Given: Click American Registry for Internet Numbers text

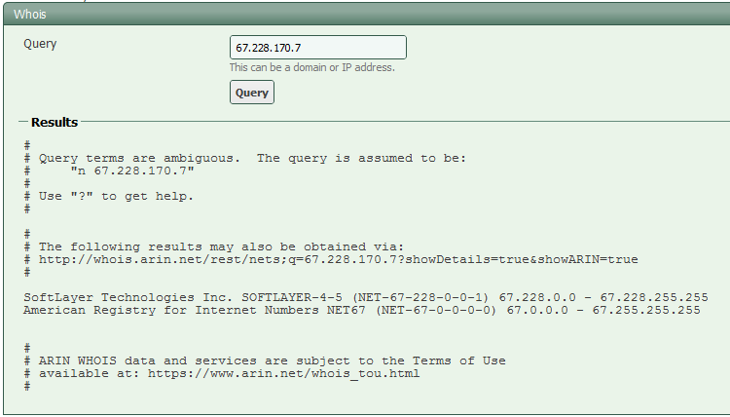Looking at the screenshot, I should pyautogui.click(x=164, y=310).
